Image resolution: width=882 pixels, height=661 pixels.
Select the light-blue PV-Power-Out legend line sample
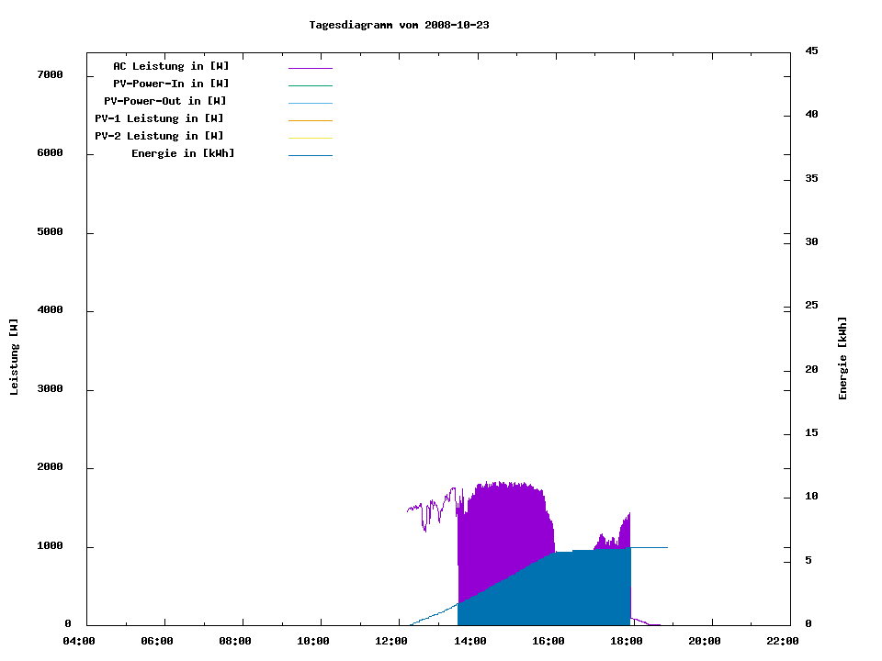[310, 103]
